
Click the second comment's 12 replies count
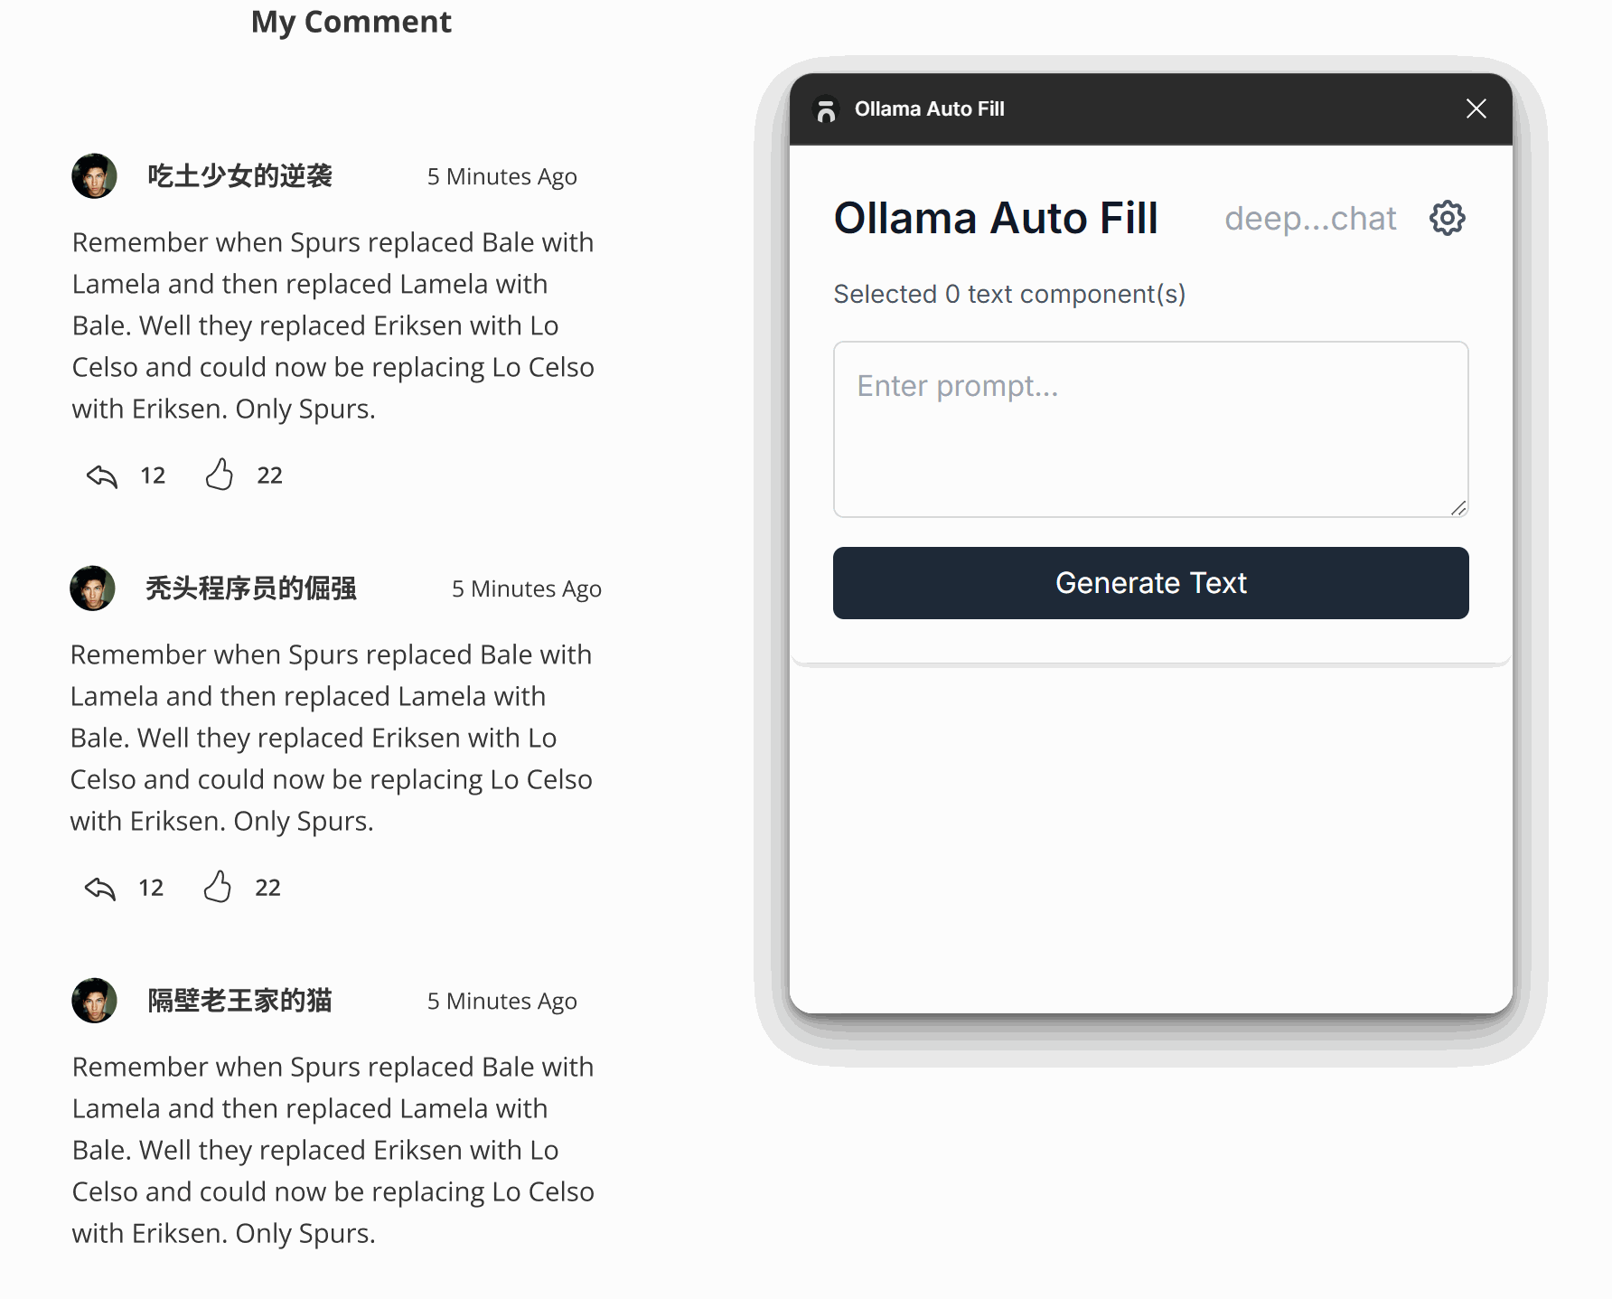(x=151, y=888)
